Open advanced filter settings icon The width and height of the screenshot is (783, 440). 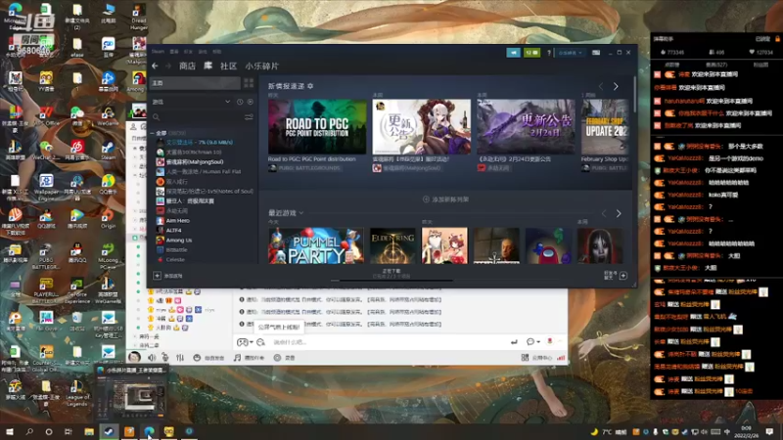tap(249, 117)
